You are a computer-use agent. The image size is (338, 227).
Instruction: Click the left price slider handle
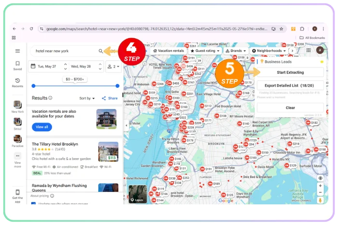coord(33,86)
